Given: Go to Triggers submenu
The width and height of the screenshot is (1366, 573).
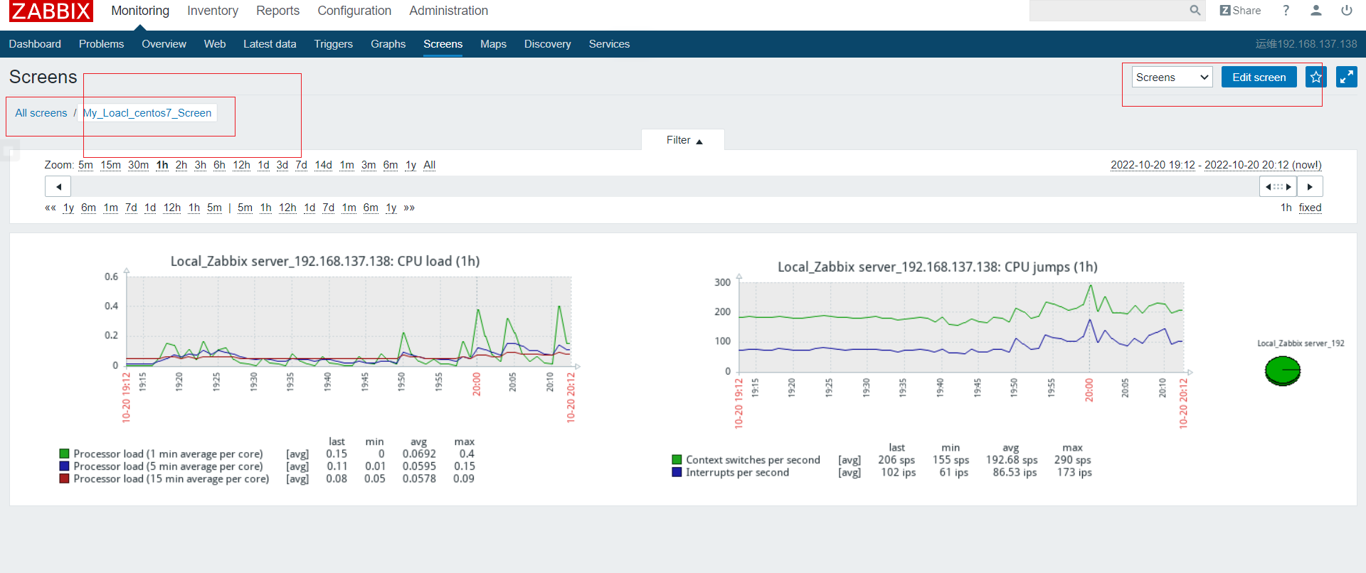Looking at the screenshot, I should click(334, 44).
